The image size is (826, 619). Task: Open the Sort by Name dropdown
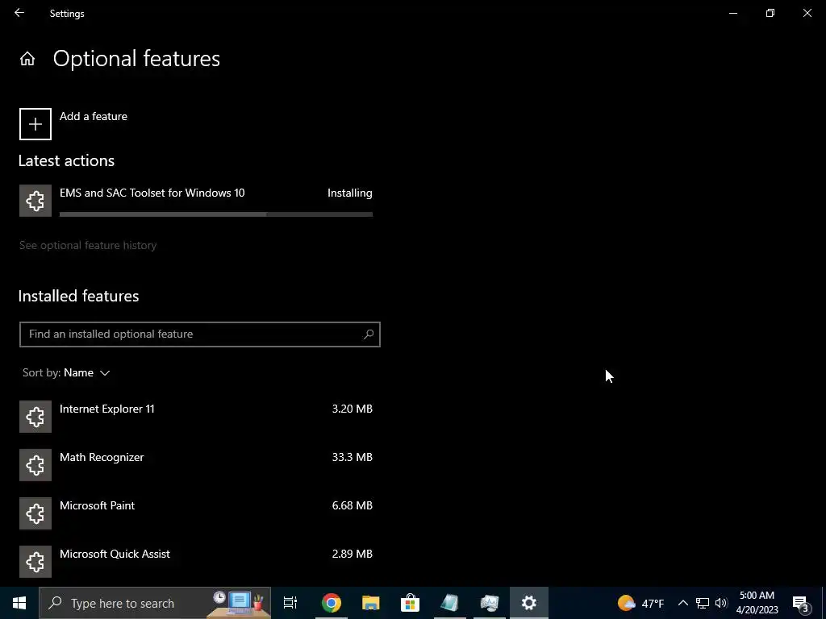coord(66,372)
